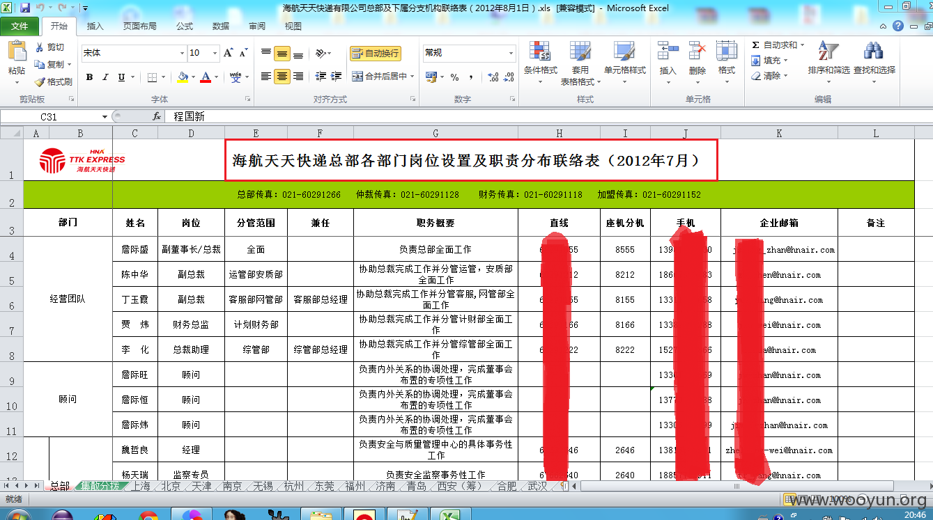Click the increase indent icon
The image size is (933, 520).
(x=337, y=77)
